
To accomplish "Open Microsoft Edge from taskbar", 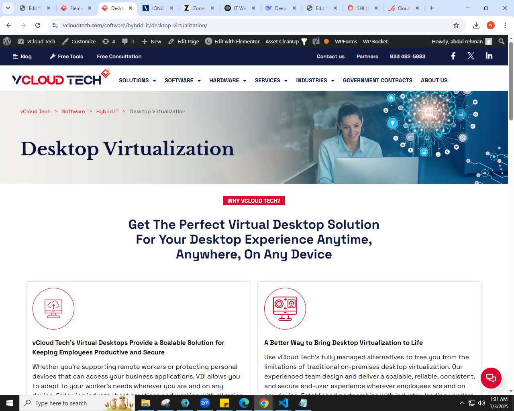I will click(x=244, y=403).
